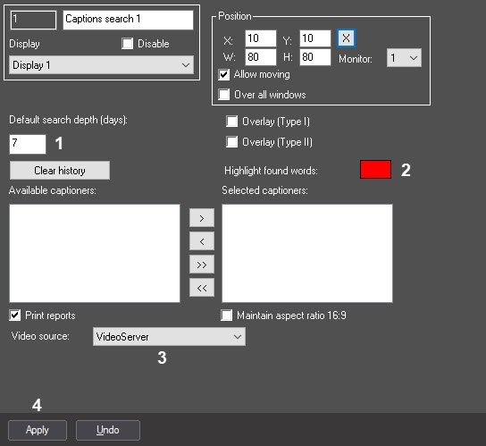Click the Undo button
The height and width of the screenshot is (446, 486).
(108, 430)
